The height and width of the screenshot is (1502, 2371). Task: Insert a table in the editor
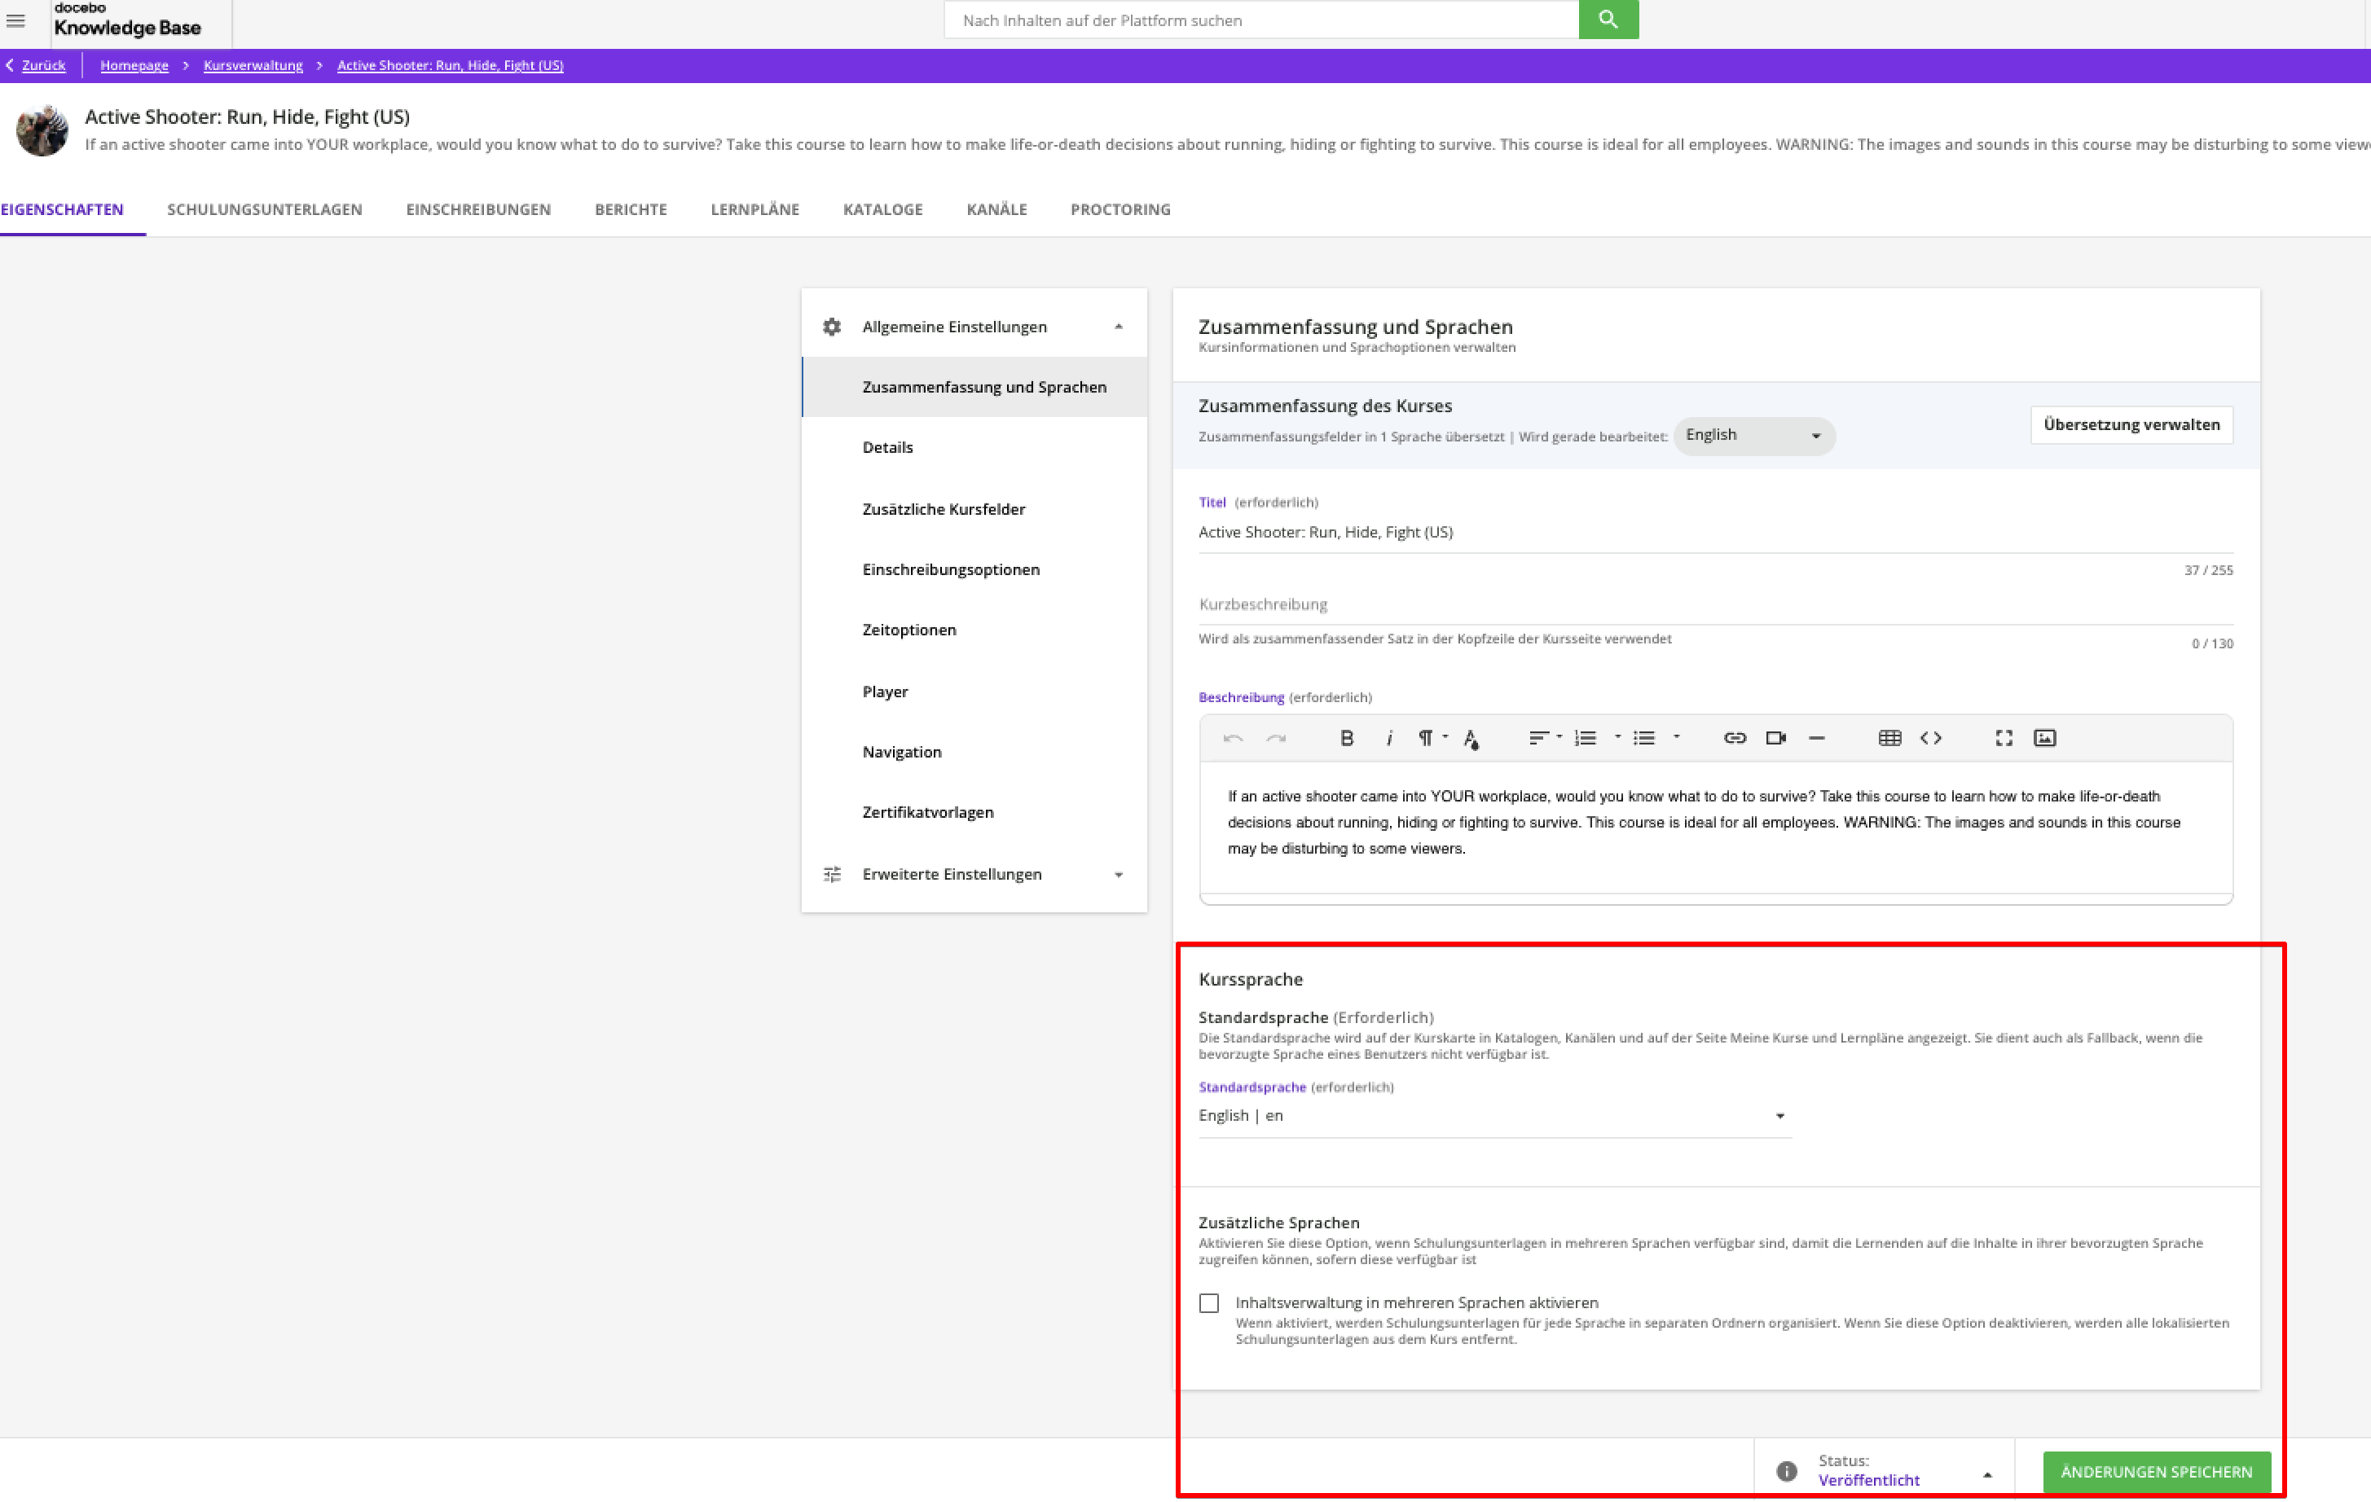[1889, 738]
